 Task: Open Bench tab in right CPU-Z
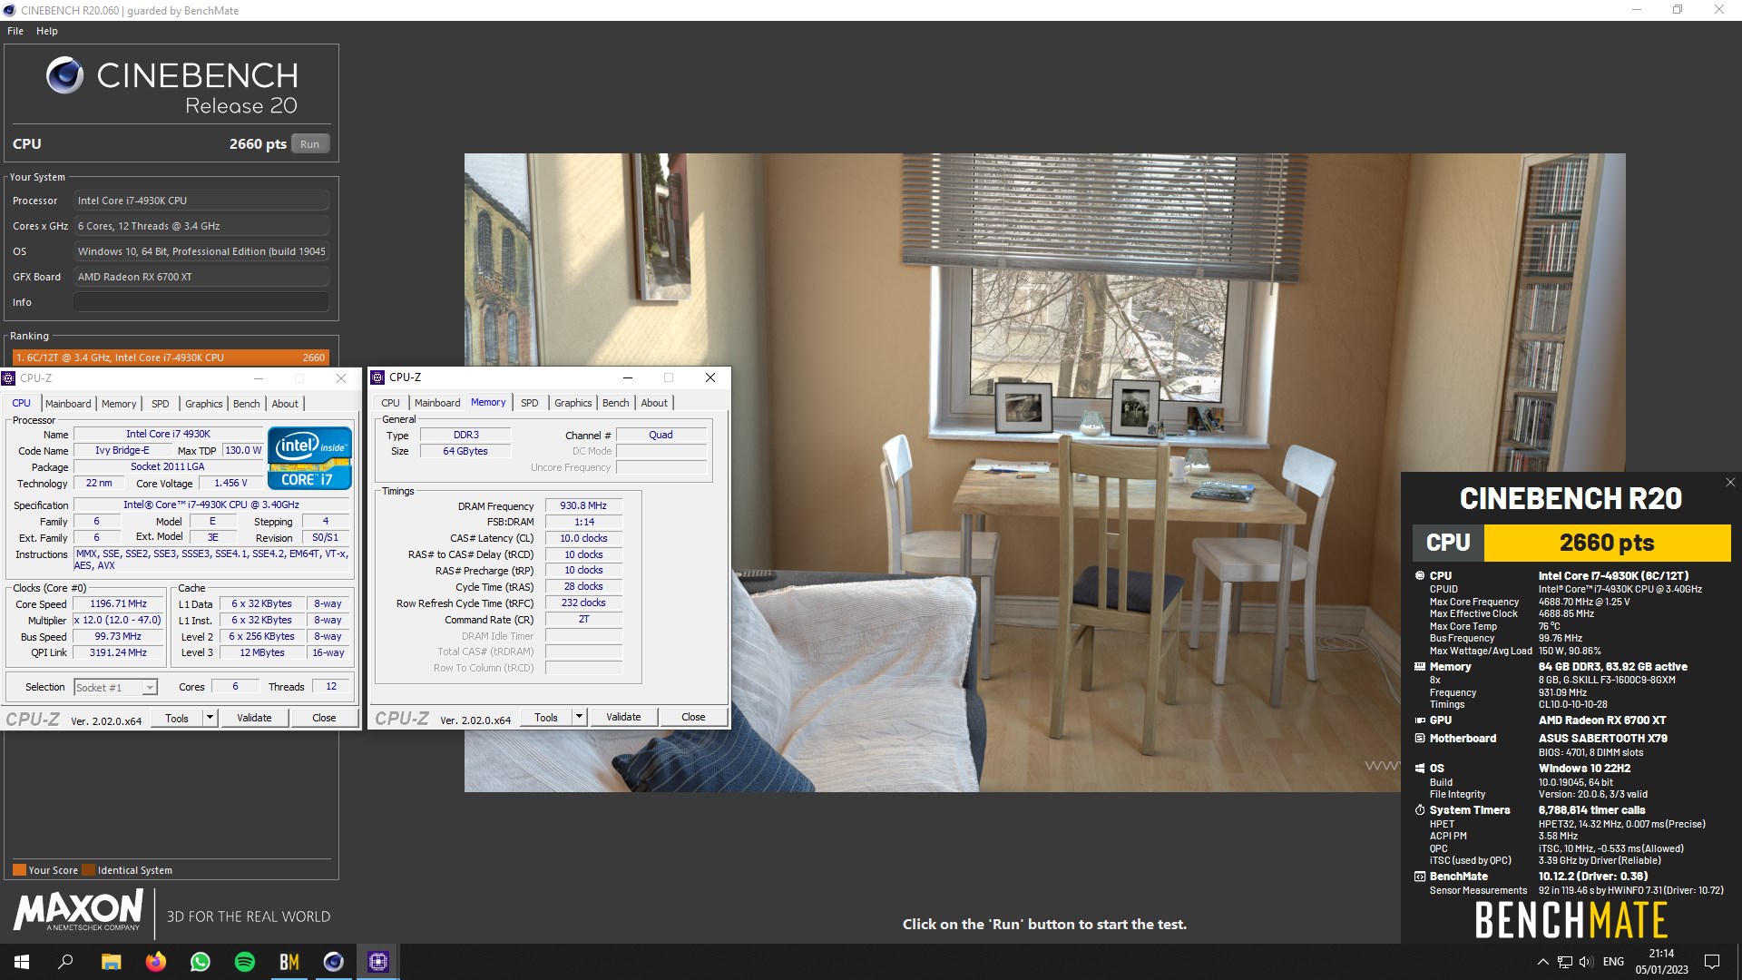point(616,403)
